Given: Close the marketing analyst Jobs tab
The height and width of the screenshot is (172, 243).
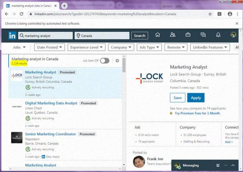Looking at the screenshot, I should coord(56,6).
